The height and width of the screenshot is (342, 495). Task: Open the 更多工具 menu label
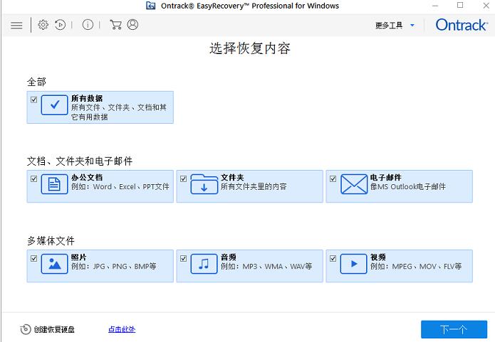389,25
